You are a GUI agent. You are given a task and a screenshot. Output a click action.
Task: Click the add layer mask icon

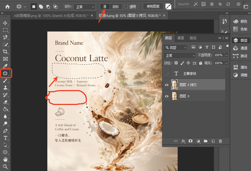[x=190, y=141]
